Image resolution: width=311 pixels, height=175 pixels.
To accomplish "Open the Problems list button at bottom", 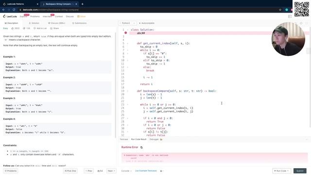I will pos(11,171).
